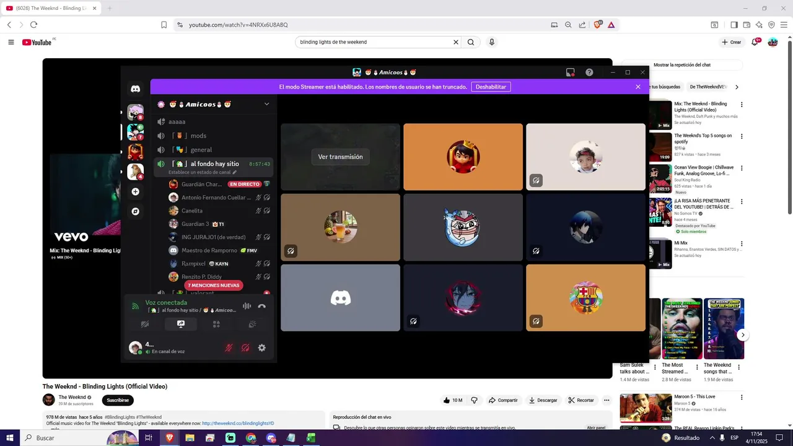Disconnect from voice with hang-up icon
This screenshot has height=446, width=793.
261,306
